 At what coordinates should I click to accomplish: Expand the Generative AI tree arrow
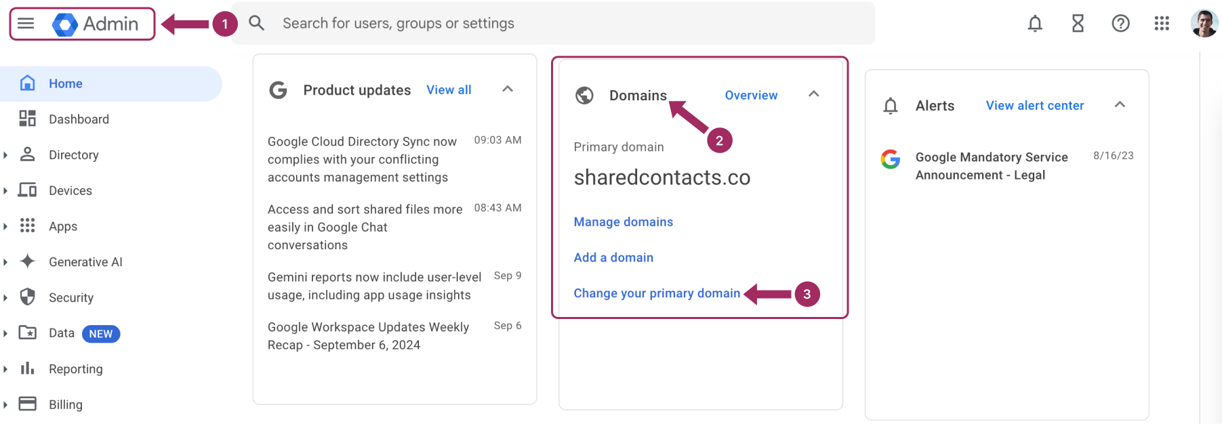click(5, 262)
